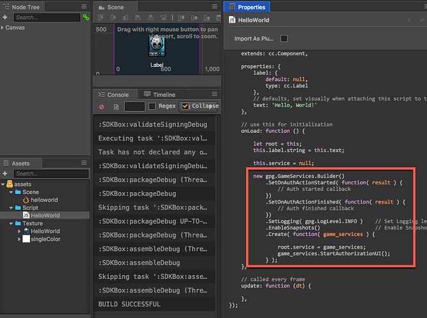Click the add node plus icon in Node Tree
Image resolution: width=427 pixels, height=318 pixels.
(x=6, y=17)
